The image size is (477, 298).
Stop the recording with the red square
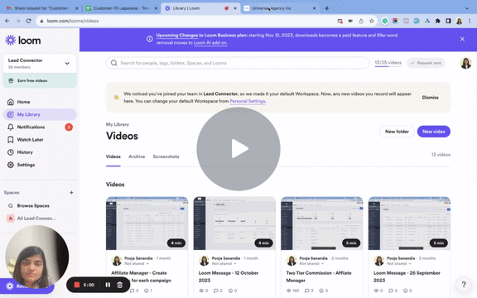point(77,285)
